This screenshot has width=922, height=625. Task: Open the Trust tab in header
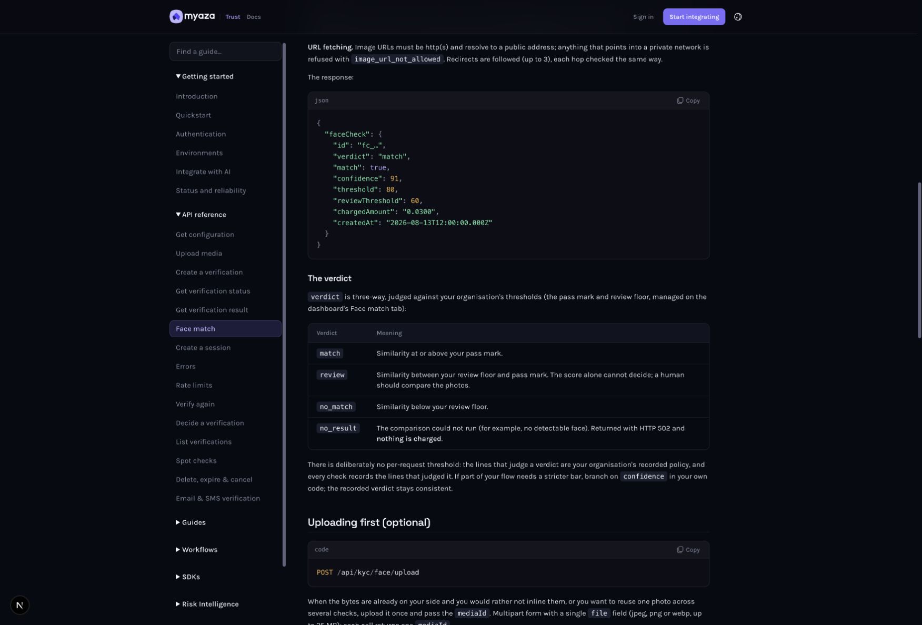click(233, 17)
